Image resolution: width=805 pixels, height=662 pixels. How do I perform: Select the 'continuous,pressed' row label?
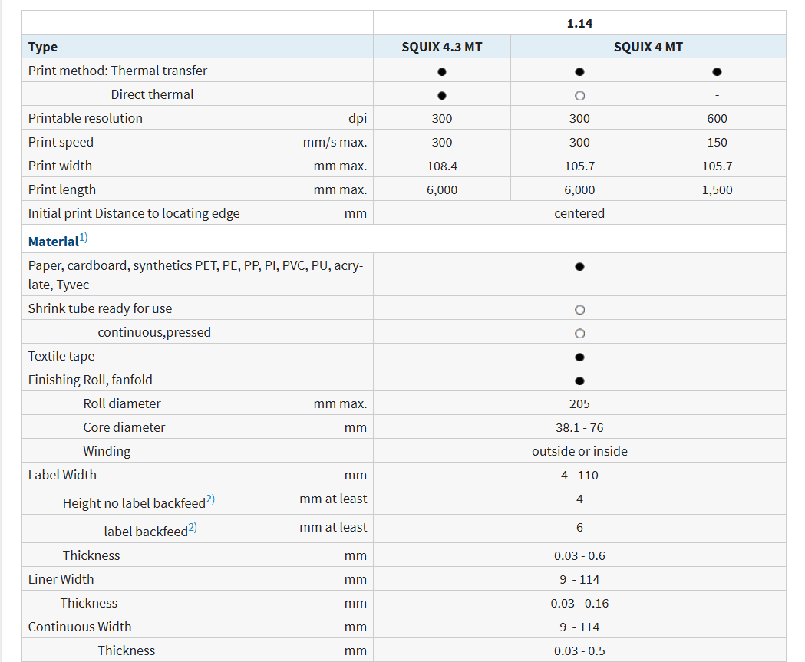(x=154, y=333)
